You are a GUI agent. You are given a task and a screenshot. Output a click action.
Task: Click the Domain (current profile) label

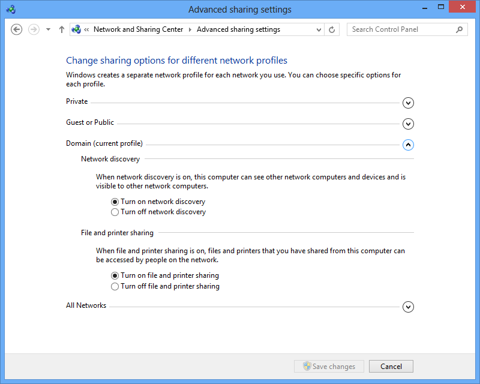(x=104, y=143)
